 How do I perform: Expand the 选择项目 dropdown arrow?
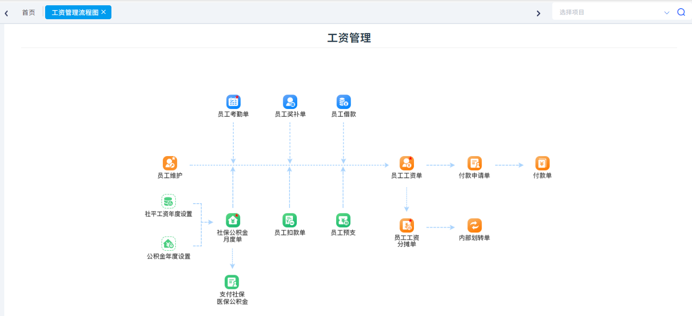click(x=667, y=13)
